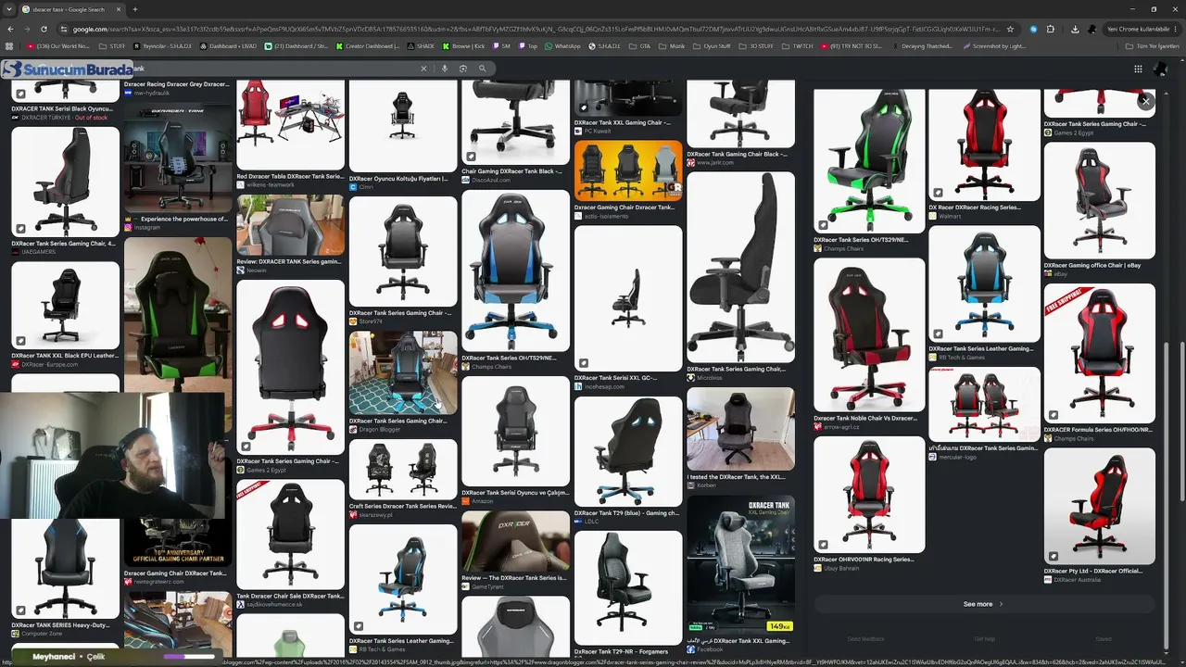
Task: Open the Craft Series Dxracer Tank Series image
Action: coord(403,470)
